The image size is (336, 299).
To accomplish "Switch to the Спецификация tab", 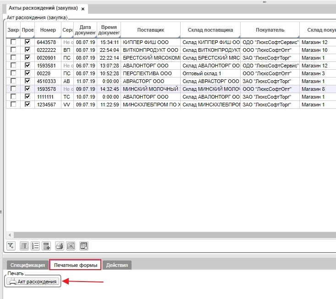I will 28,265.
